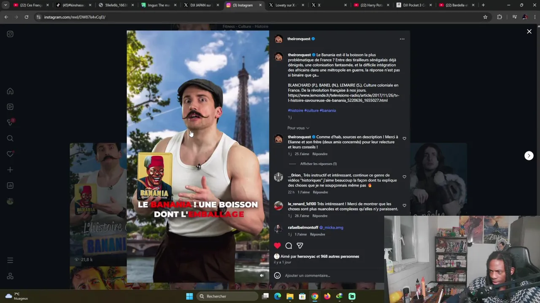The image size is (540, 303).
Task: Expand the 'Pour vous' comment sort dropdown
Action: pos(298,128)
